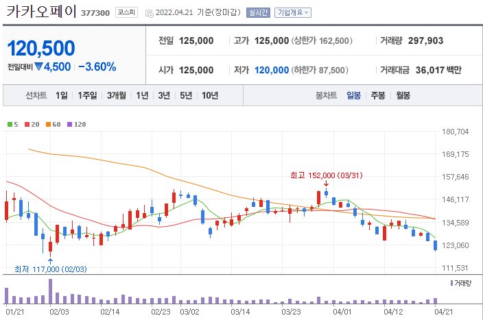Click the 거래대금 value 36,017 백만

438,70
